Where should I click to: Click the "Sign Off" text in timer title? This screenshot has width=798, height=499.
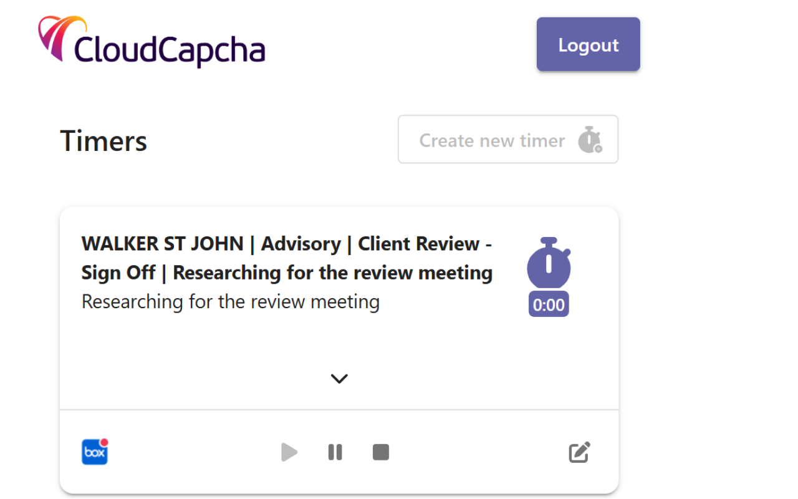pyautogui.click(x=118, y=273)
